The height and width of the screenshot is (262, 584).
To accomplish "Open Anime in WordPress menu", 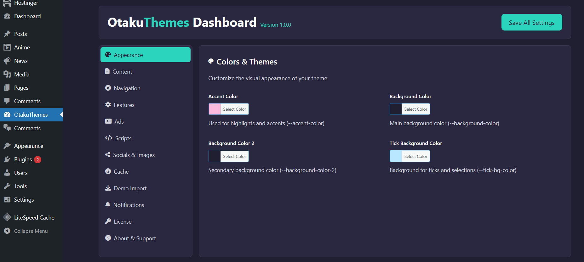I will click(x=31, y=47).
